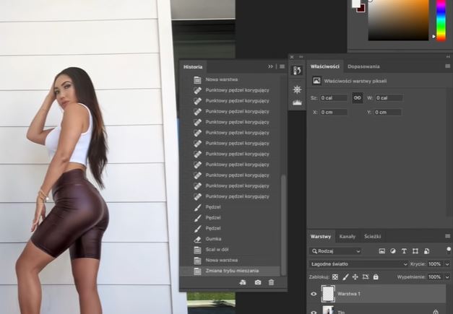Open the Warstwy panel options menu

447,236
